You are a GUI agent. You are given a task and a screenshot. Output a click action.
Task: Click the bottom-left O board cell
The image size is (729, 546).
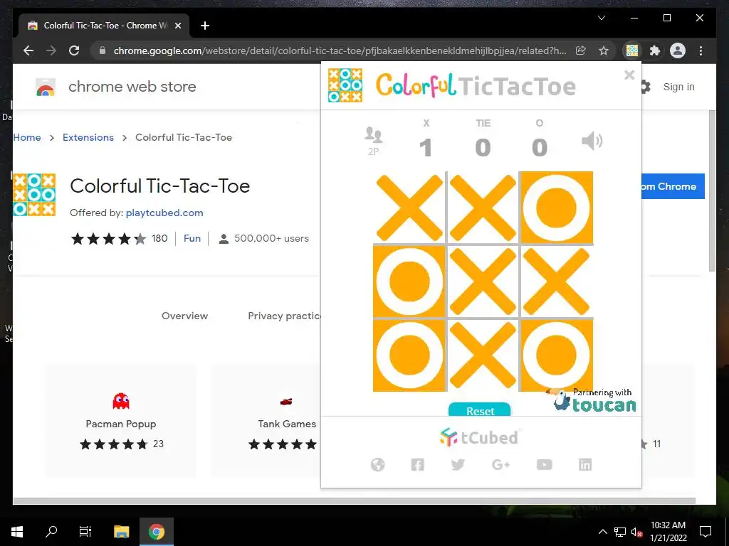(409, 355)
